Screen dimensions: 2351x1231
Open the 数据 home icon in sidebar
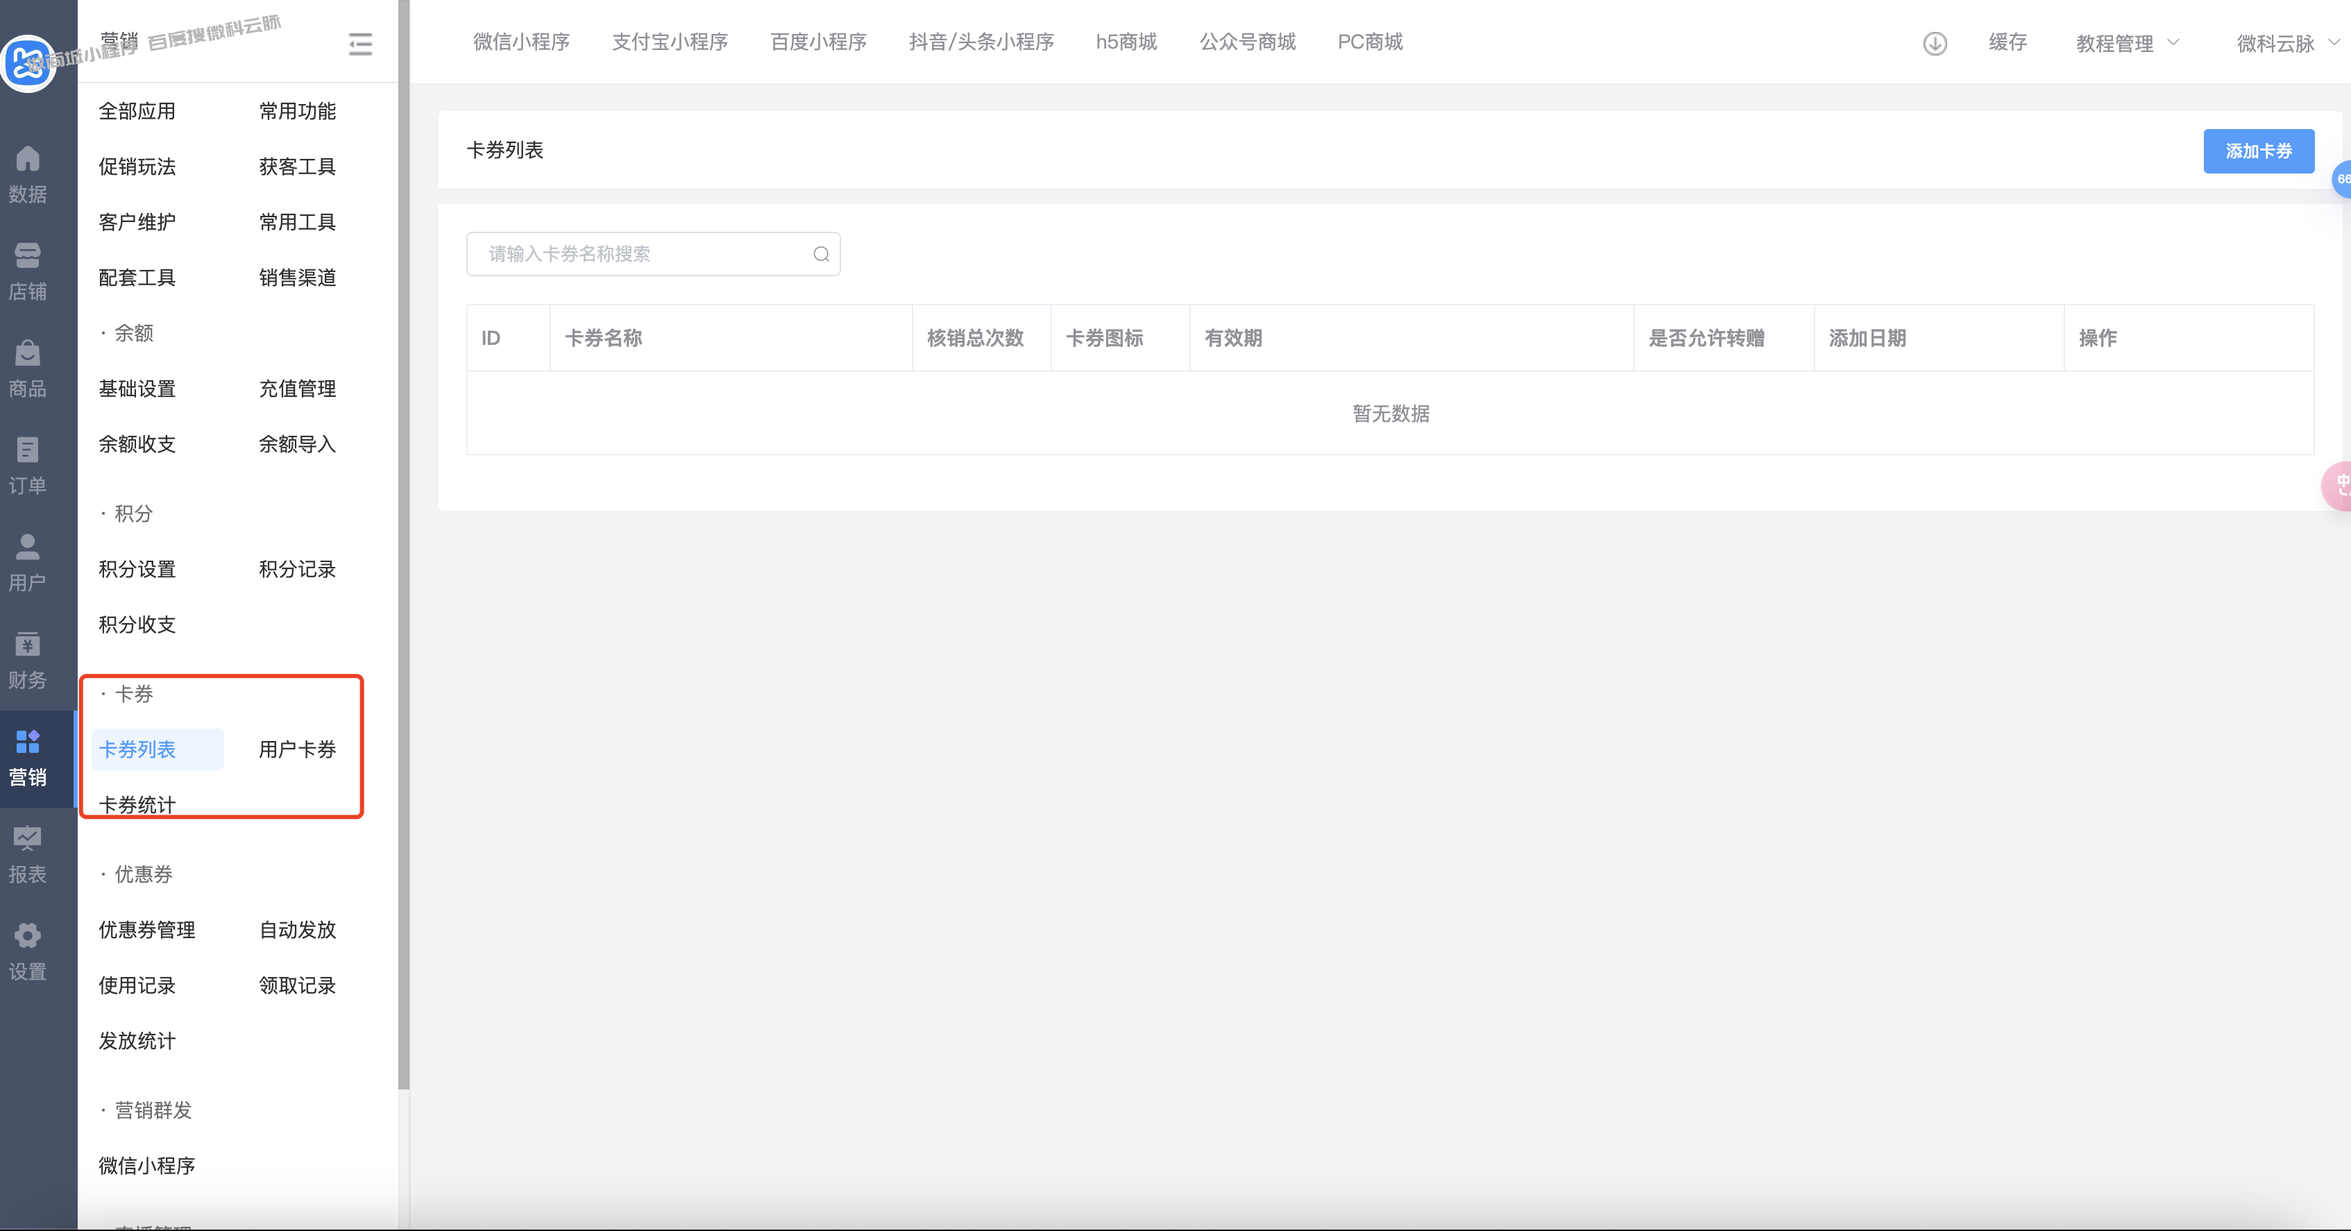tap(27, 160)
